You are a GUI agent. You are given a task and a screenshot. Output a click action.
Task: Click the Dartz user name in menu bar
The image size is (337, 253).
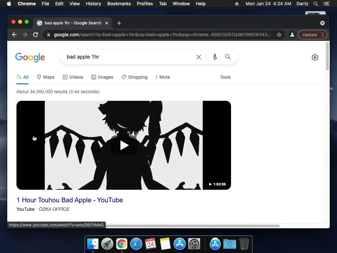(302, 4)
